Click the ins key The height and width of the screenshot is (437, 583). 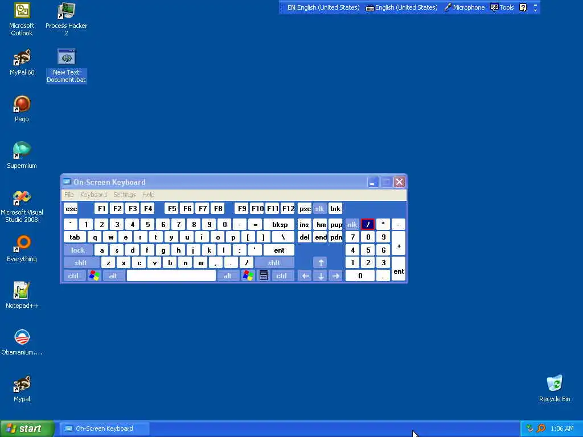[304, 224]
